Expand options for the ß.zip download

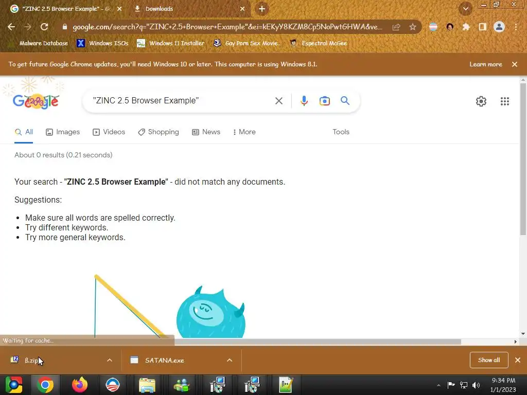(110, 360)
